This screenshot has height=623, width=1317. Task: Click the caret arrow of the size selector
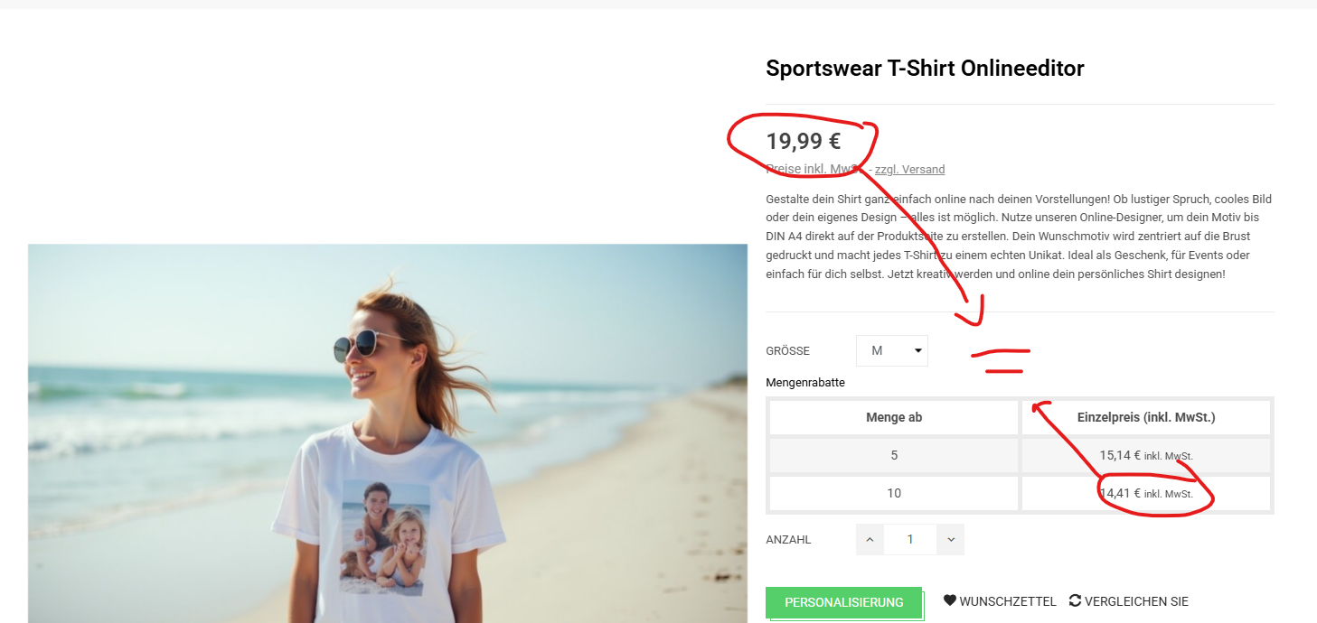click(918, 350)
